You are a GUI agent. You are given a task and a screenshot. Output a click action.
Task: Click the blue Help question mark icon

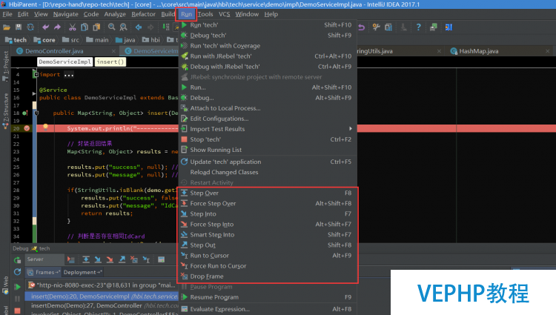418,27
